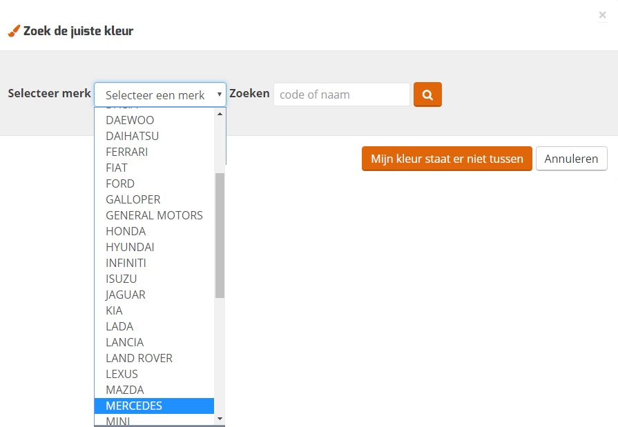Choose FERRARI in the brand list

coord(126,152)
